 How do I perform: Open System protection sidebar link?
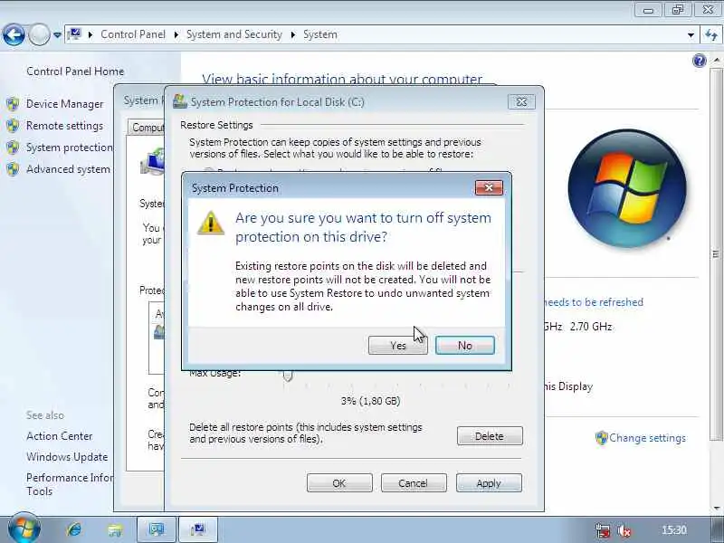70,148
